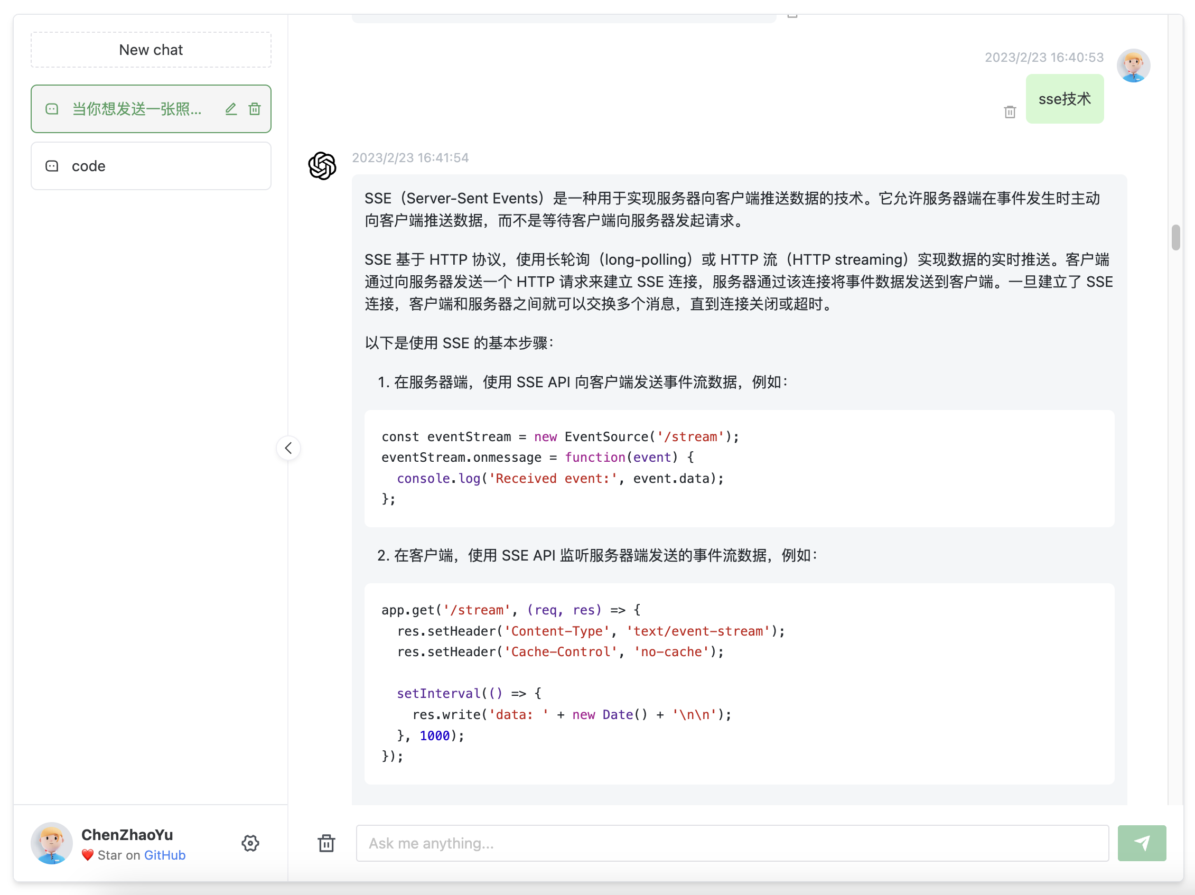Click the user avatar next to the sse message
The height and width of the screenshot is (895, 1195).
1133,66
